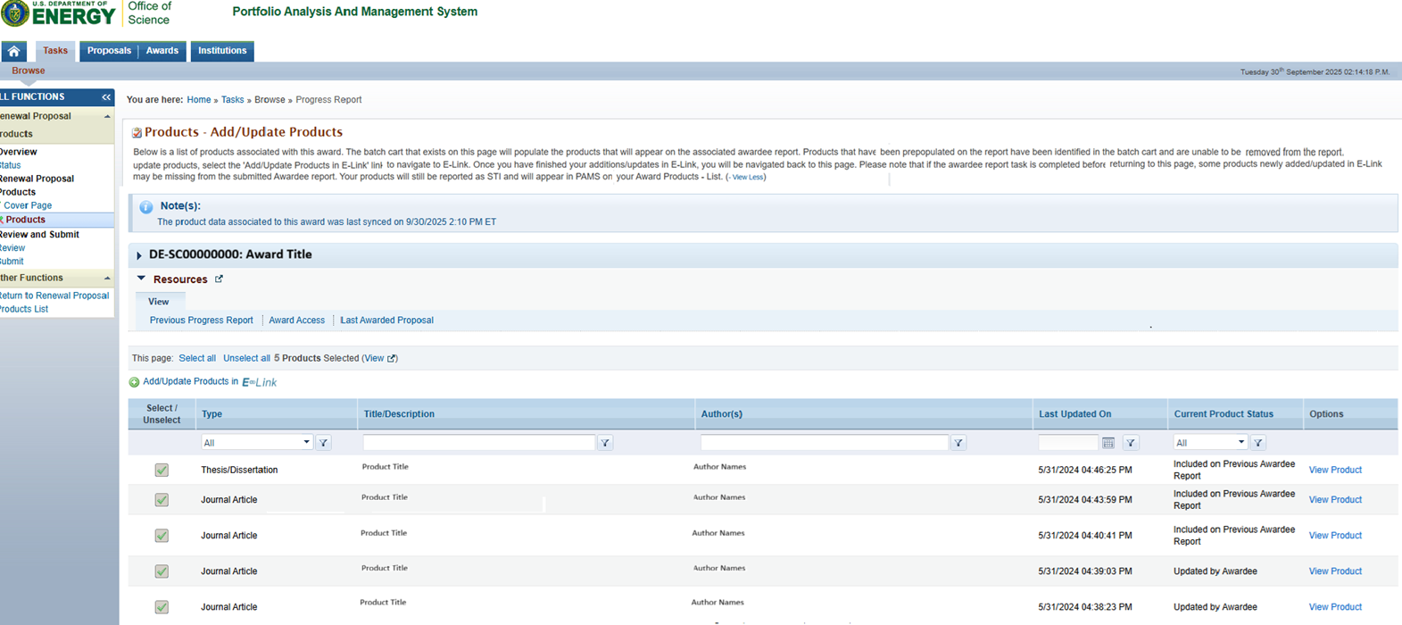
Task: Open the Type filter dropdown
Action: (x=256, y=443)
